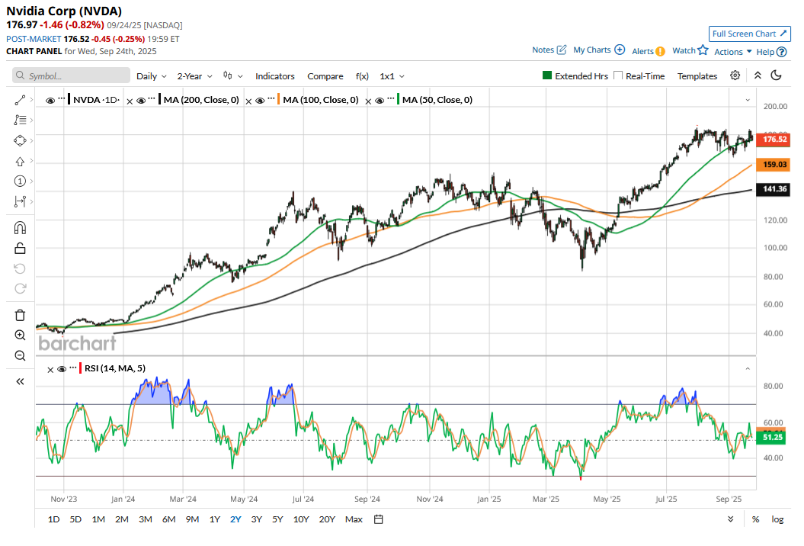Viewport: 804px width, 546px height.
Task: Open the f(x) expressions menu
Action: click(x=362, y=76)
